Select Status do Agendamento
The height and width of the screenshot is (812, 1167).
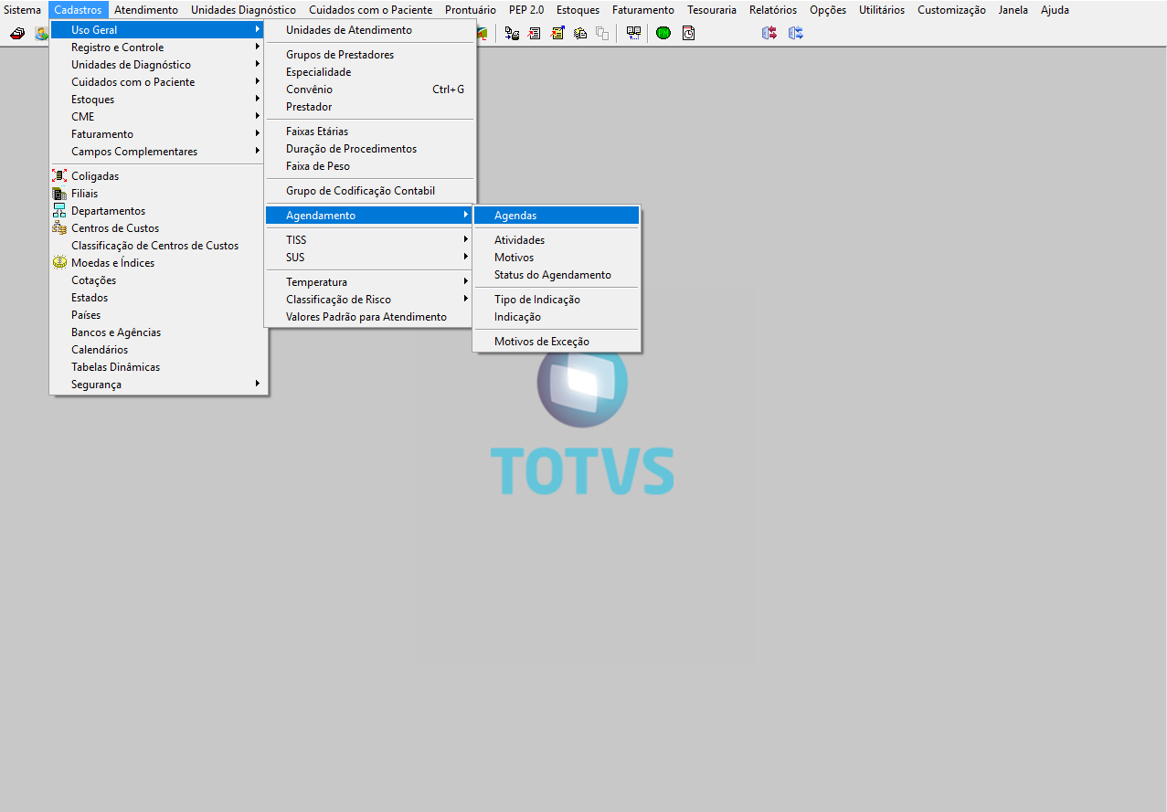557,275
